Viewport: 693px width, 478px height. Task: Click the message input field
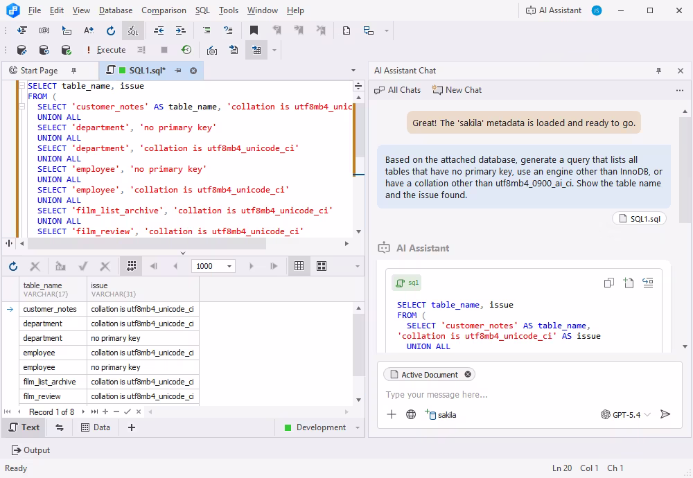528,394
